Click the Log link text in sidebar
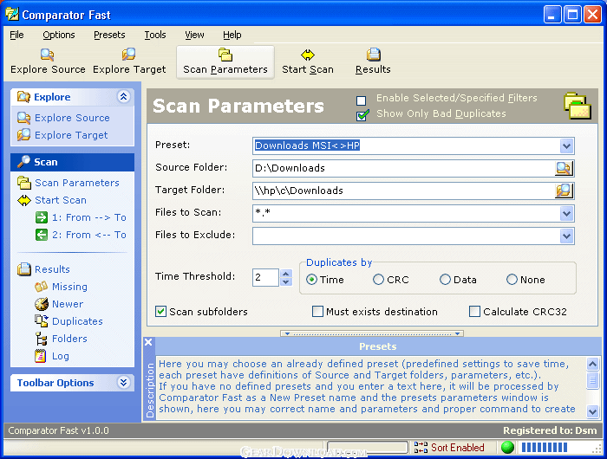This screenshot has height=459, width=607. point(61,356)
